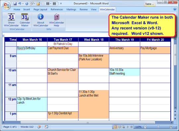The image size is (179, 131).
Task: Open the Page Layout tab
Action: point(40,10)
